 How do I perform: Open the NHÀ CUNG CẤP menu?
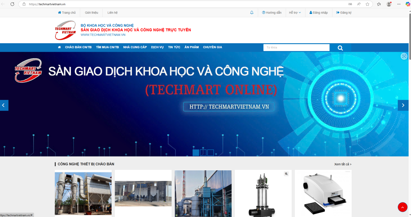pyautogui.click(x=135, y=47)
